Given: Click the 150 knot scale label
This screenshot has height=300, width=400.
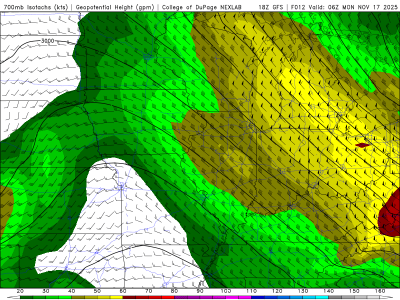Looking at the screenshot, I should 354,291.
